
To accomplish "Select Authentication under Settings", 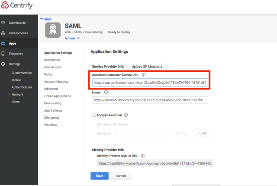I will pos(22,87).
